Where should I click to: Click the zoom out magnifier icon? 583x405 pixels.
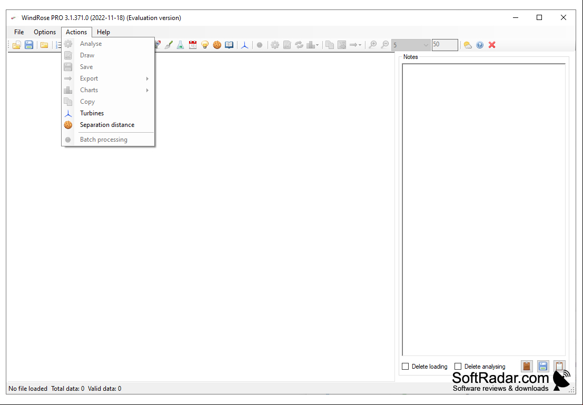coord(385,45)
